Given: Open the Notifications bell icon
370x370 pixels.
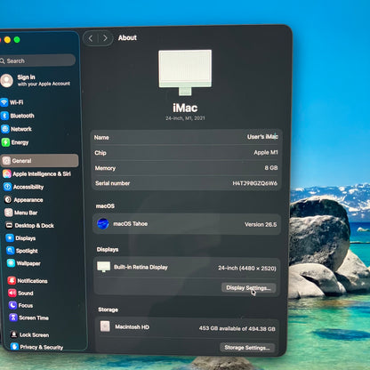Looking at the screenshot, I should coord(12,280).
